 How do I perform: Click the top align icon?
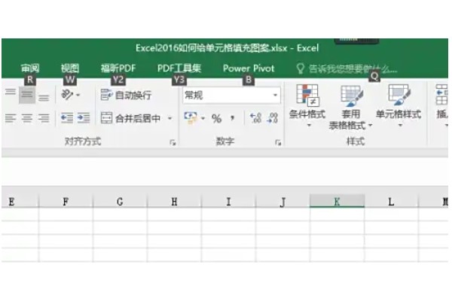click(11, 92)
